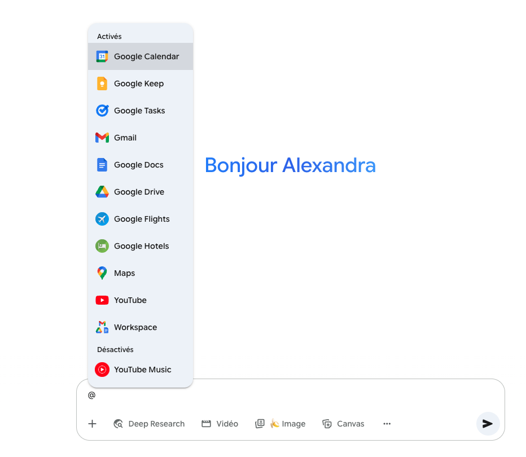Select Google Docs from the list
Viewport: 526px width, 457px height.
tap(140, 165)
